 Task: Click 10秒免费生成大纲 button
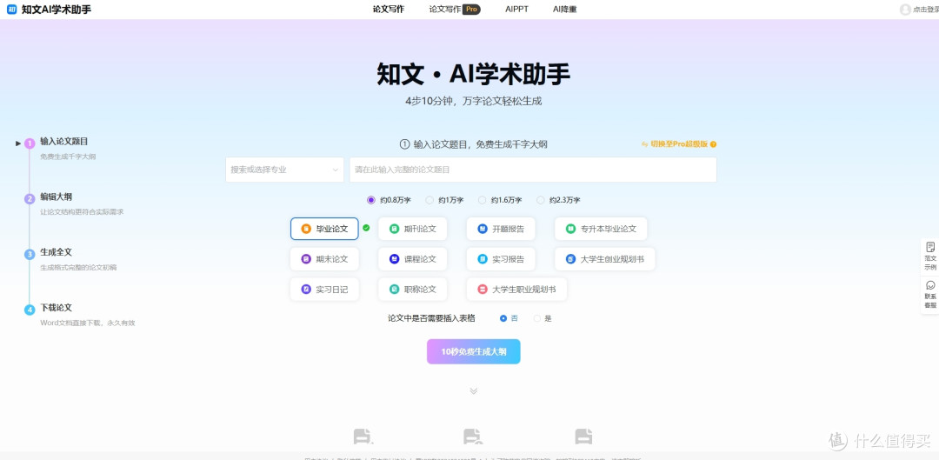point(474,351)
